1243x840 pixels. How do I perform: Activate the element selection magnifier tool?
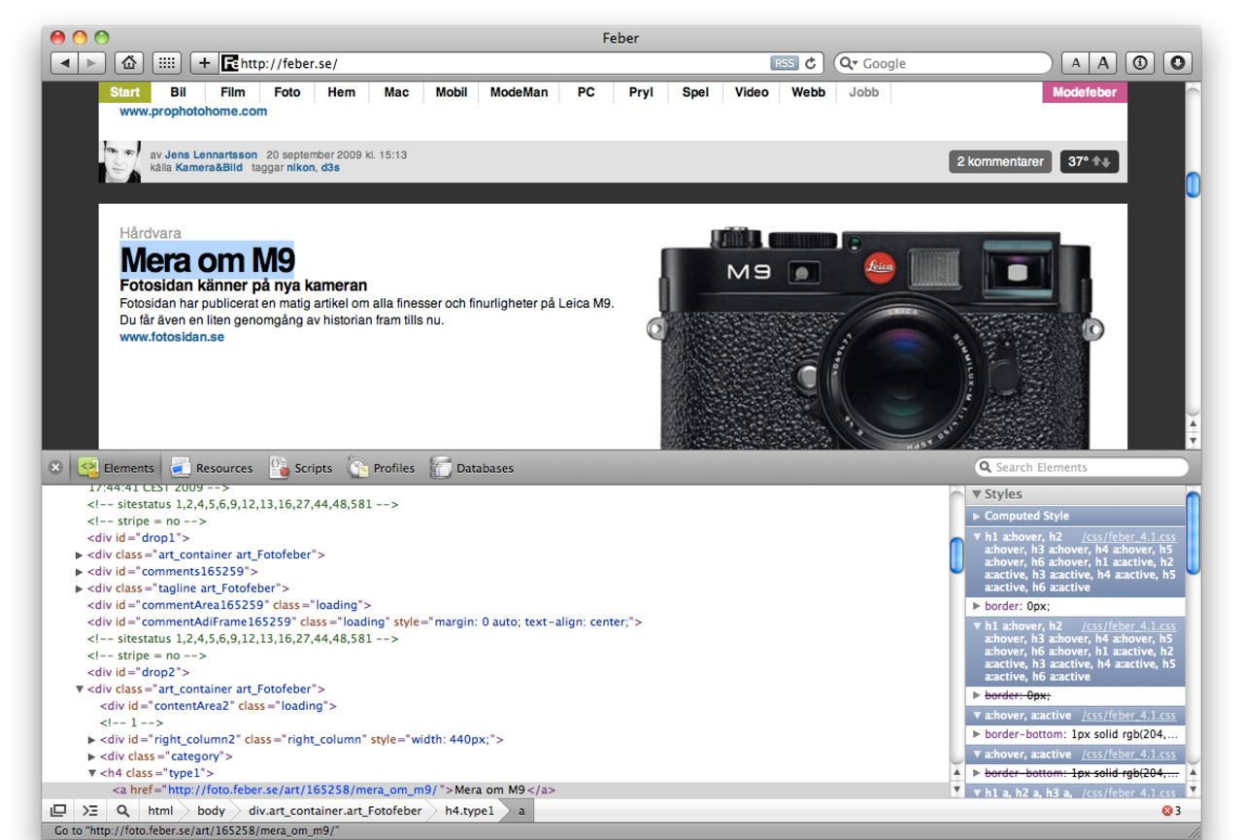tap(122, 811)
